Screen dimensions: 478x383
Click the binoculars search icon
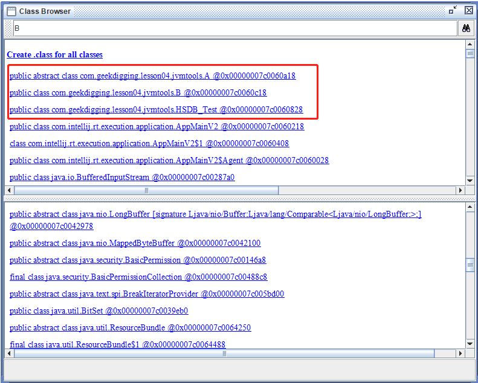[466, 28]
